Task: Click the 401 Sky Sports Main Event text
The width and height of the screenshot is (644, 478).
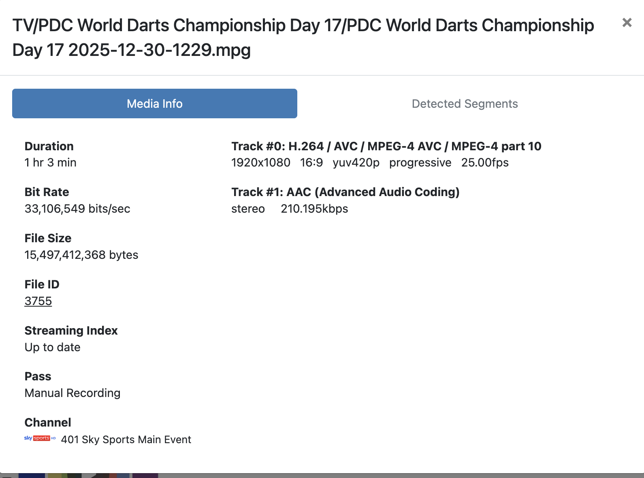Action: (x=126, y=440)
